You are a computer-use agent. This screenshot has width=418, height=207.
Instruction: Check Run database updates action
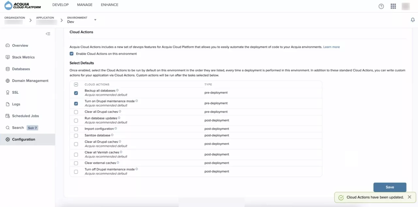[76, 120]
